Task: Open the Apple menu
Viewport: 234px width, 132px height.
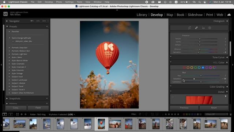Action: tap(4, 2)
